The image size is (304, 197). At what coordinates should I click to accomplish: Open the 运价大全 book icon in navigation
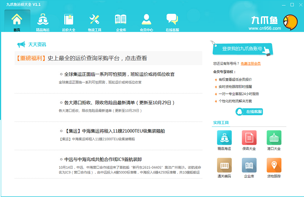pos(69,19)
